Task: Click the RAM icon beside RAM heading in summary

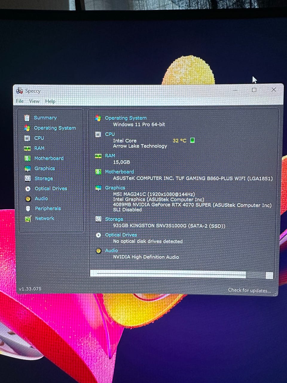Action: click(x=98, y=156)
